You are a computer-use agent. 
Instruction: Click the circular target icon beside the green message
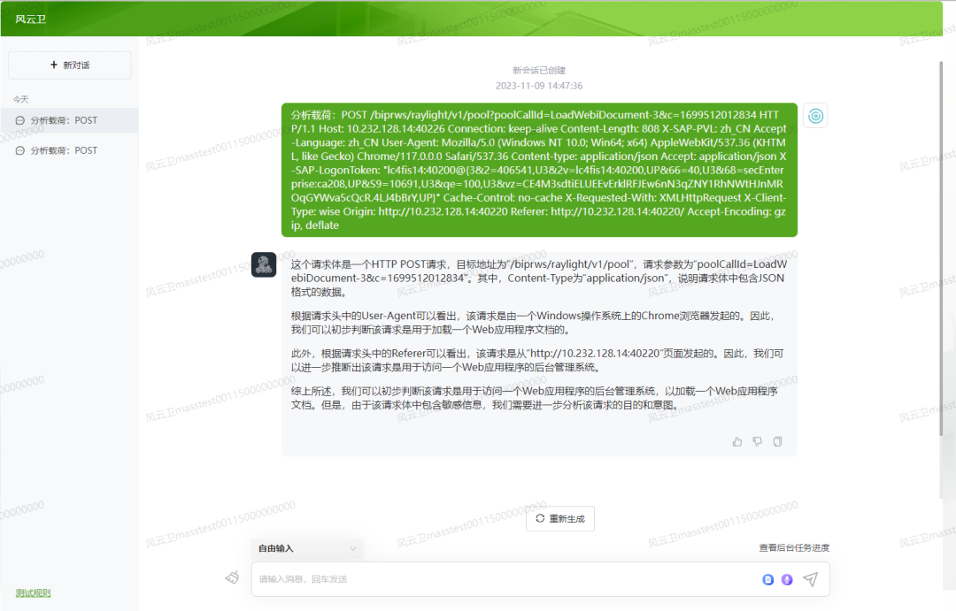pos(815,116)
